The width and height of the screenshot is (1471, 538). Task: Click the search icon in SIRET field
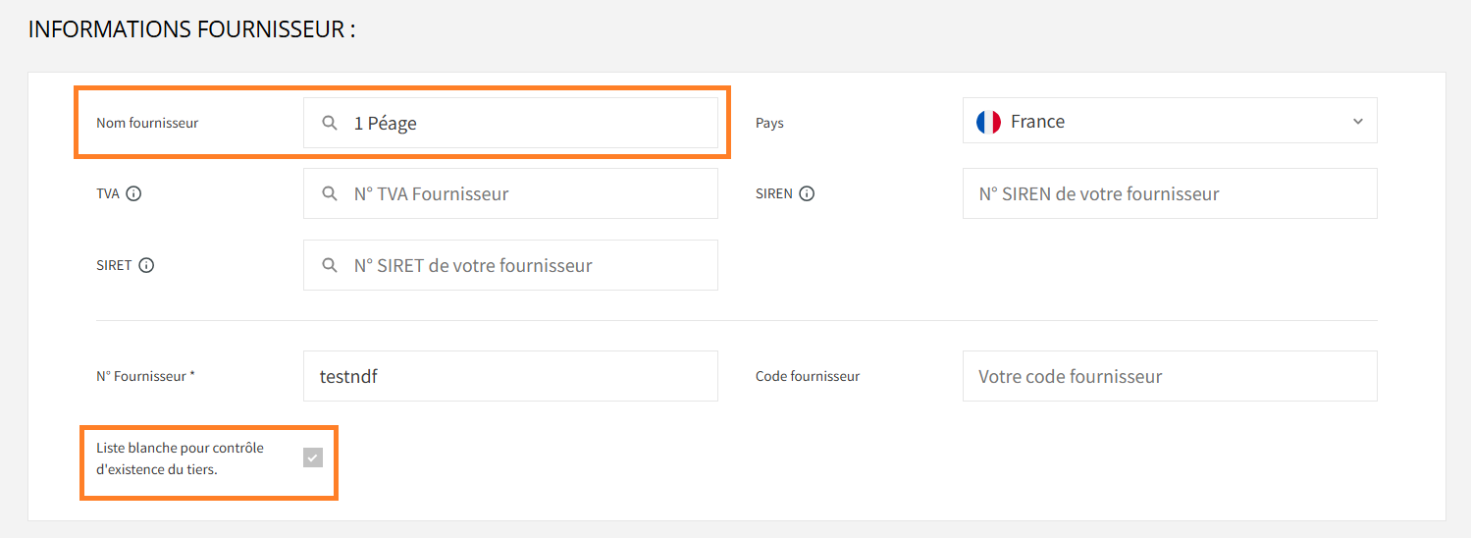click(330, 265)
